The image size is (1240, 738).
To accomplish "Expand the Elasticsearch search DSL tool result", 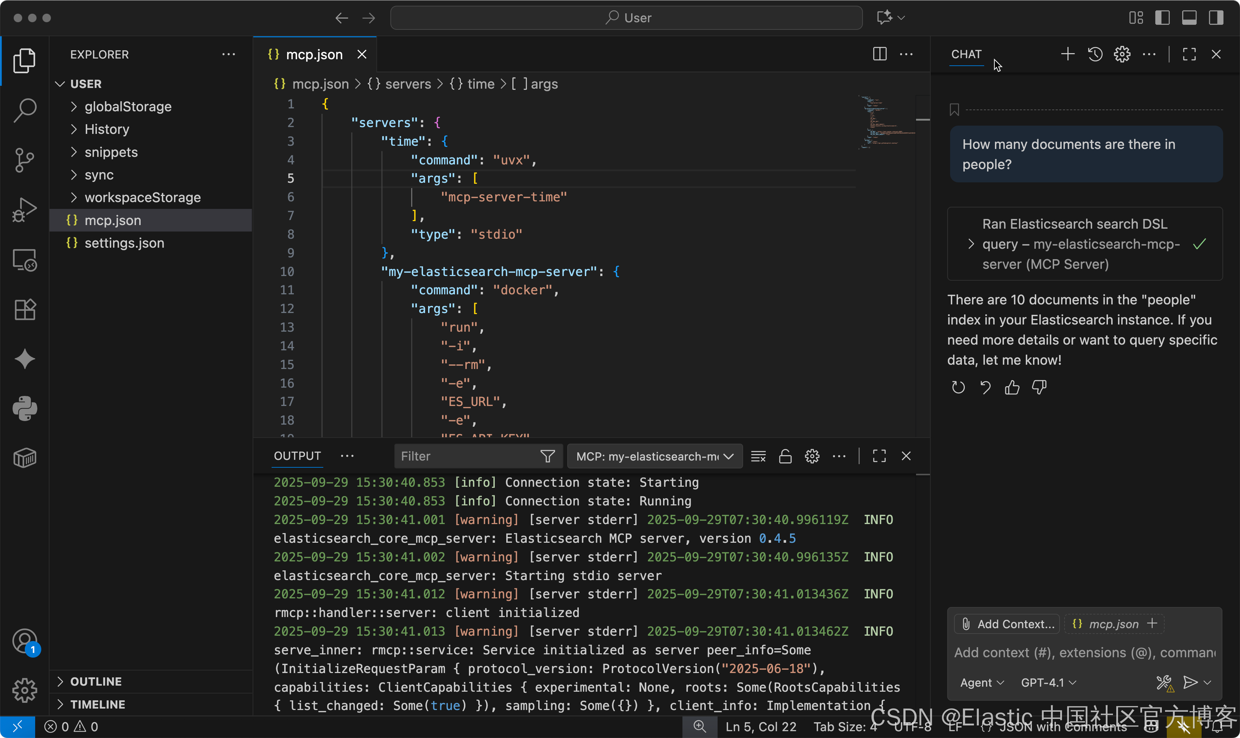I will tap(1084, 244).
